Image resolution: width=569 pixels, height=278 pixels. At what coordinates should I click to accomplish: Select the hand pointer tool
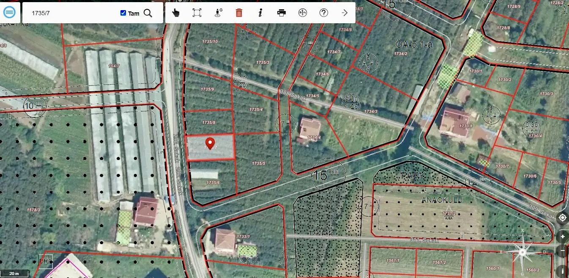point(176,13)
